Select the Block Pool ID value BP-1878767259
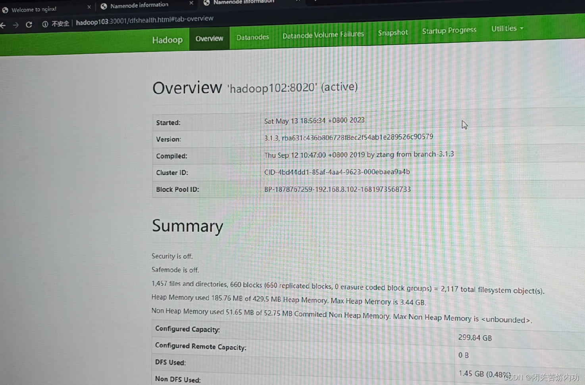 tap(337, 190)
